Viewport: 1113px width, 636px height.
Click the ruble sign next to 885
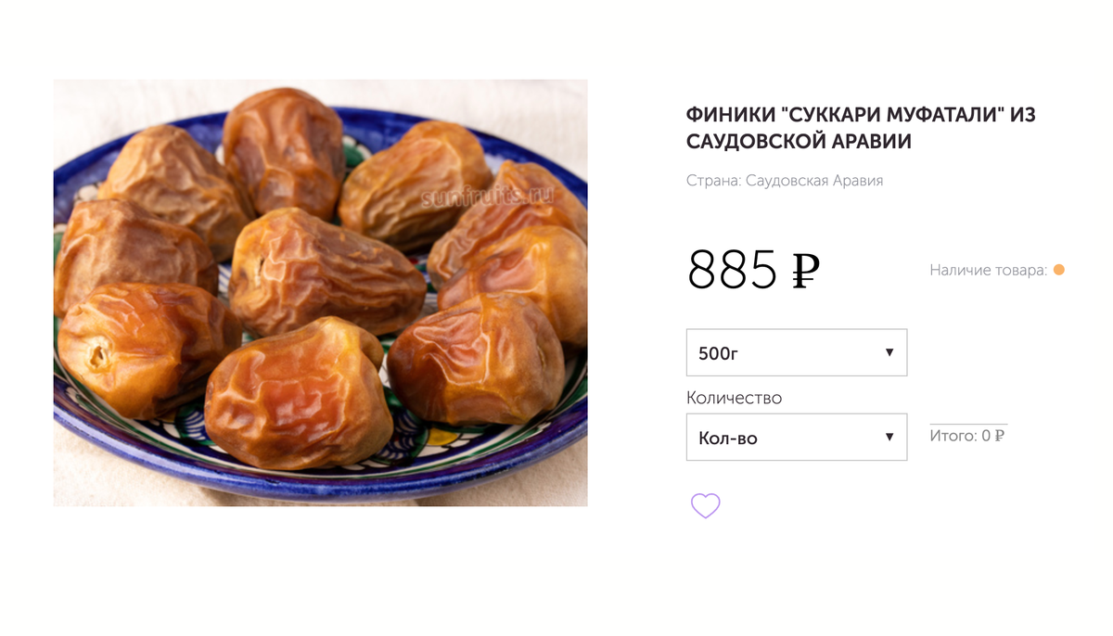806,271
